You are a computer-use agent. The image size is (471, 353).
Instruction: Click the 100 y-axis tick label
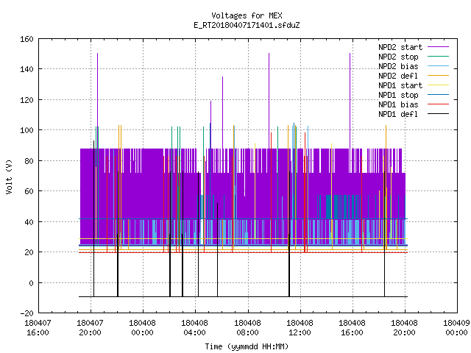(26, 130)
